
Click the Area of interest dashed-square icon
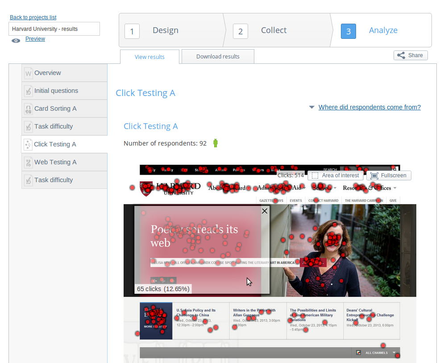(315, 175)
